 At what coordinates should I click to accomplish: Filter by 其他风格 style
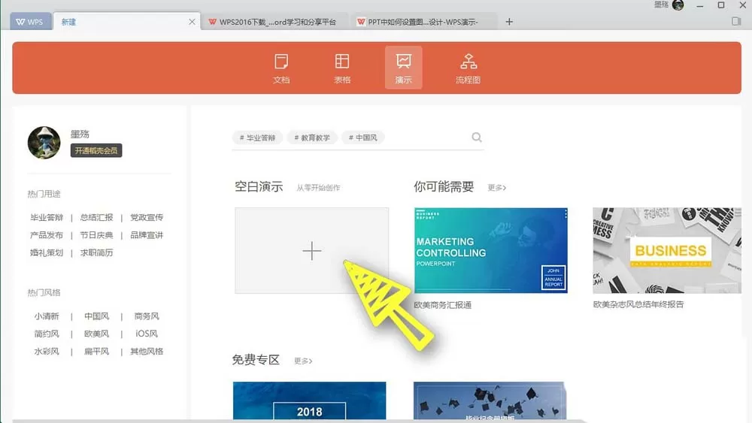point(147,352)
